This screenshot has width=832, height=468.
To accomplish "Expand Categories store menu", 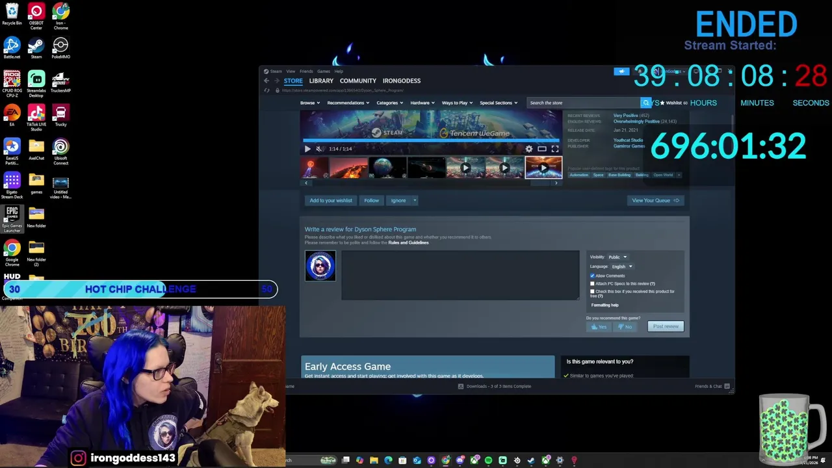I will click(389, 103).
